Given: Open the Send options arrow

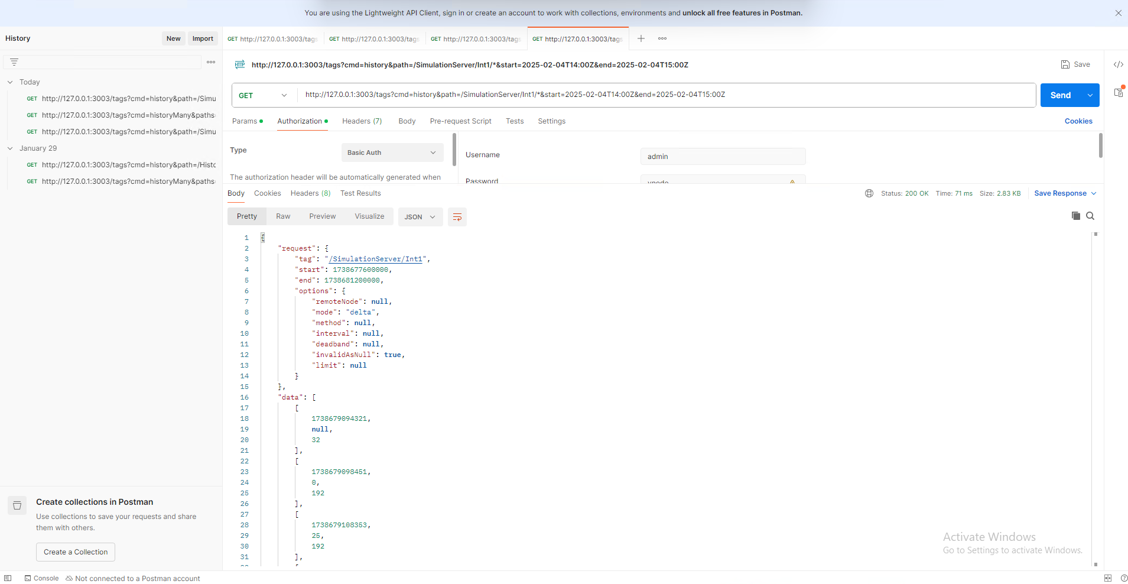Looking at the screenshot, I should [1090, 95].
